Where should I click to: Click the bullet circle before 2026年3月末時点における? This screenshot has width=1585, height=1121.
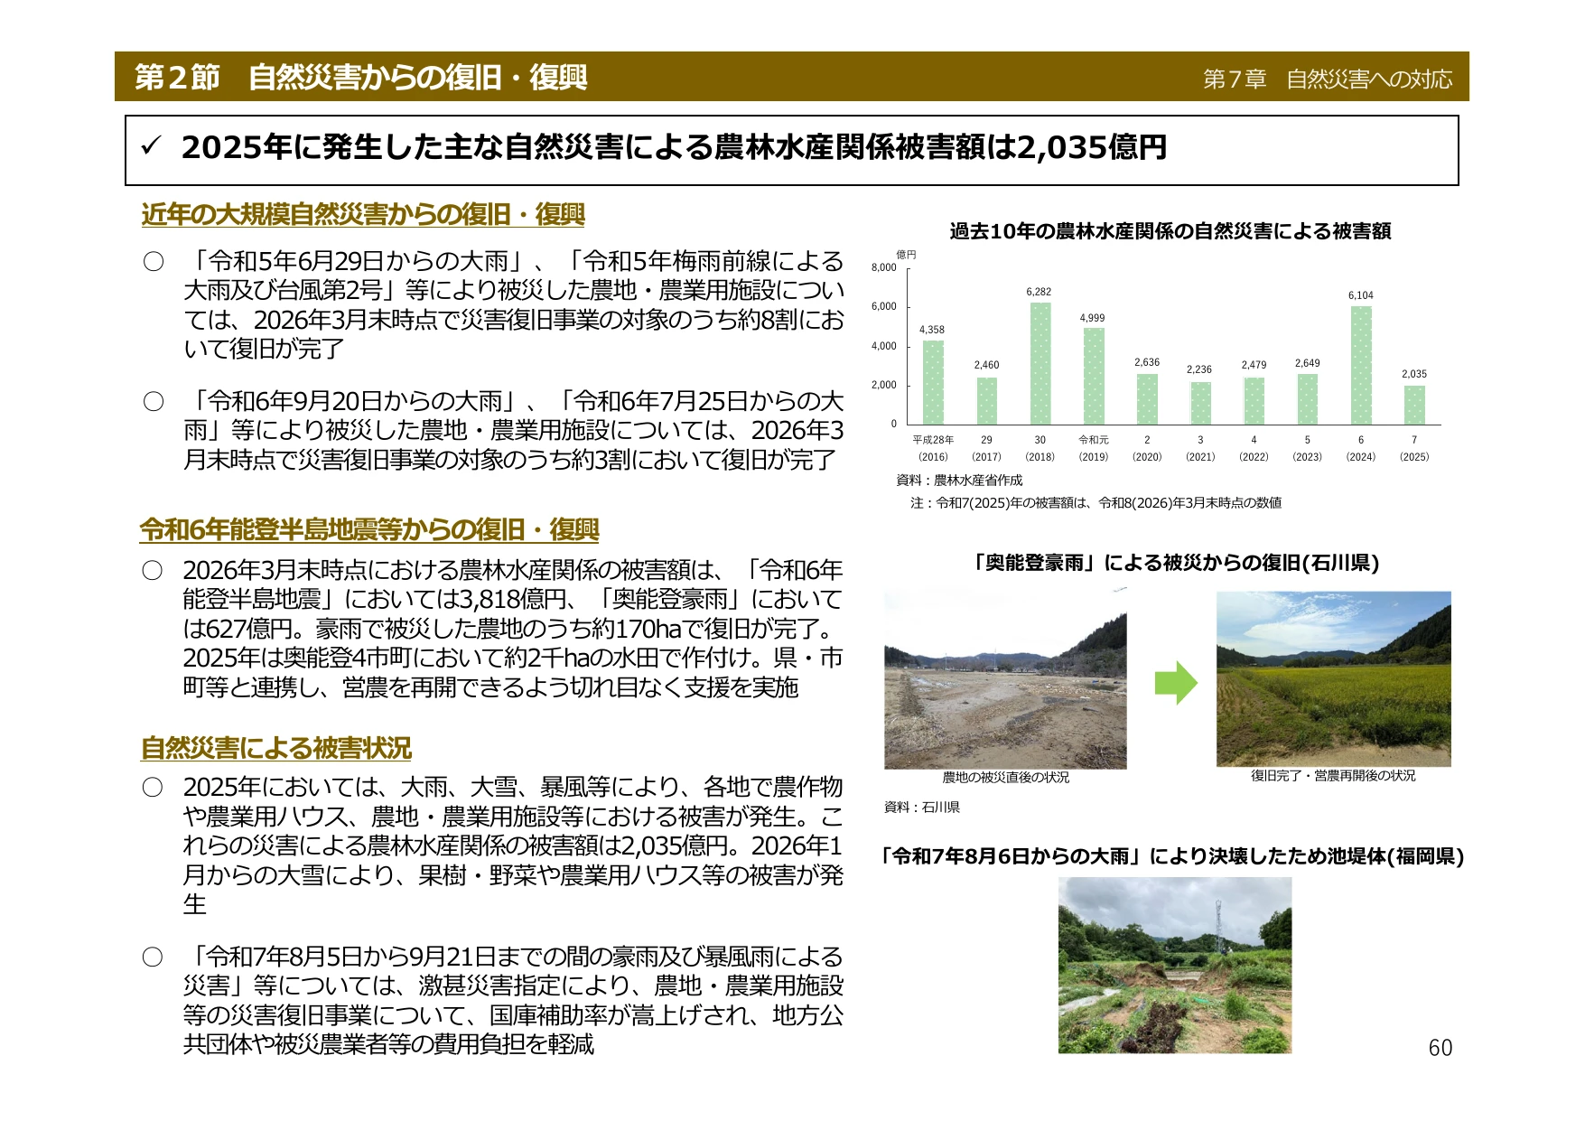[153, 571]
